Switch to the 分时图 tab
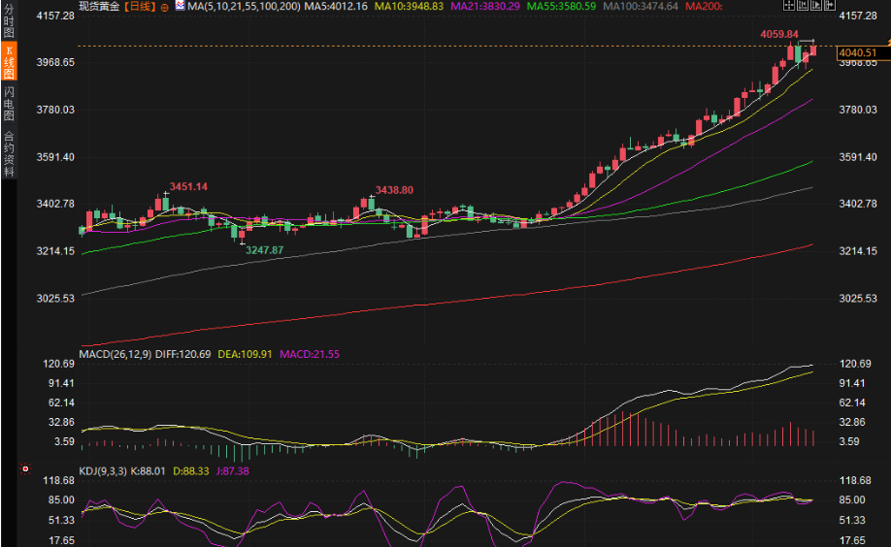Screen dimensions: 891x547 click(x=9, y=22)
